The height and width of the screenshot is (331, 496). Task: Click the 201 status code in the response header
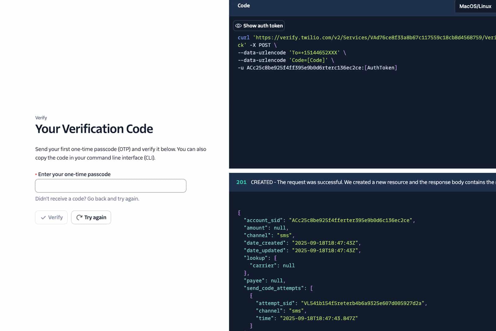[241, 182]
